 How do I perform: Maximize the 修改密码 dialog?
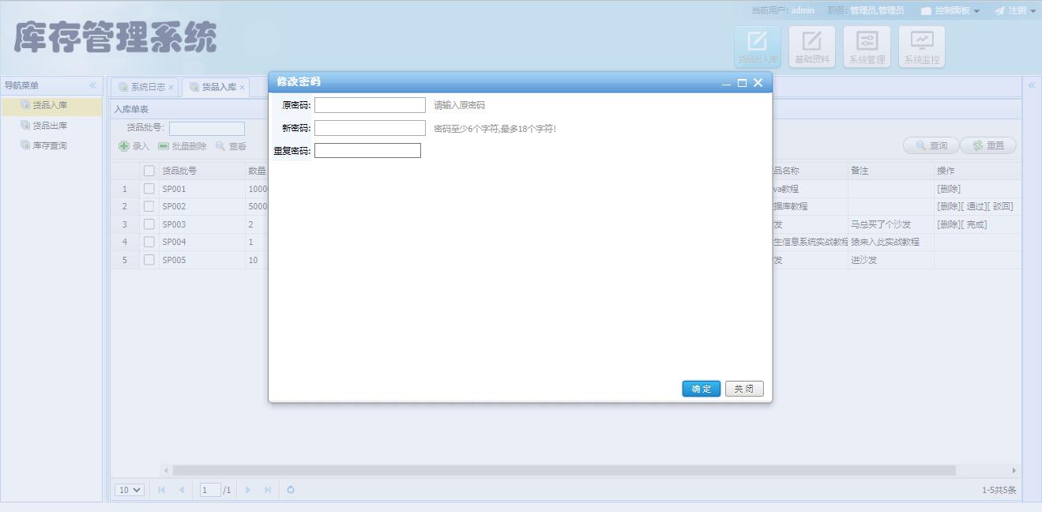742,83
